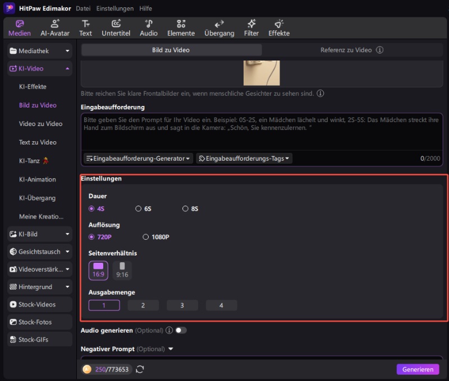Expand the Negativer Prompt section
Screen dimensions: 449x381
click(171, 349)
